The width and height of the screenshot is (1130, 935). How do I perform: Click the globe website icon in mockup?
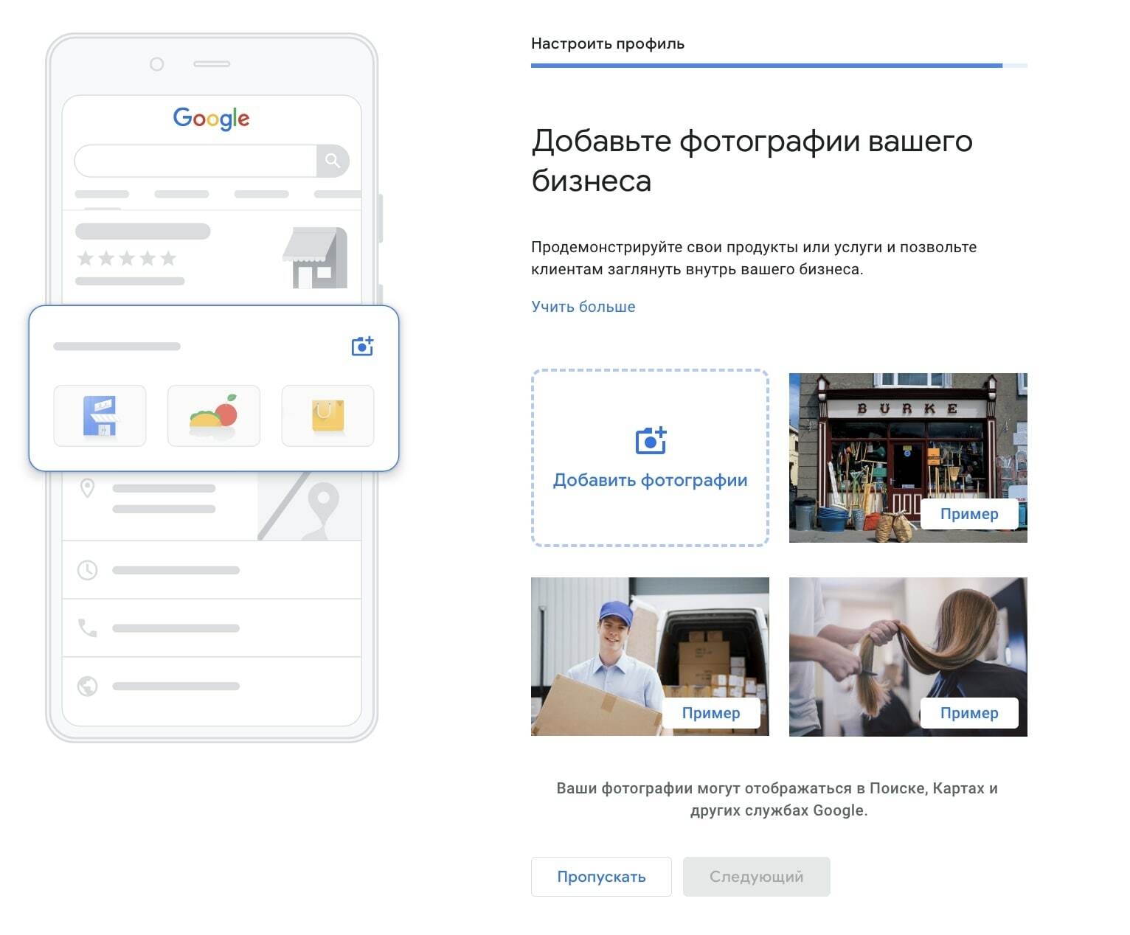pyautogui.click(x=87, y=687)
